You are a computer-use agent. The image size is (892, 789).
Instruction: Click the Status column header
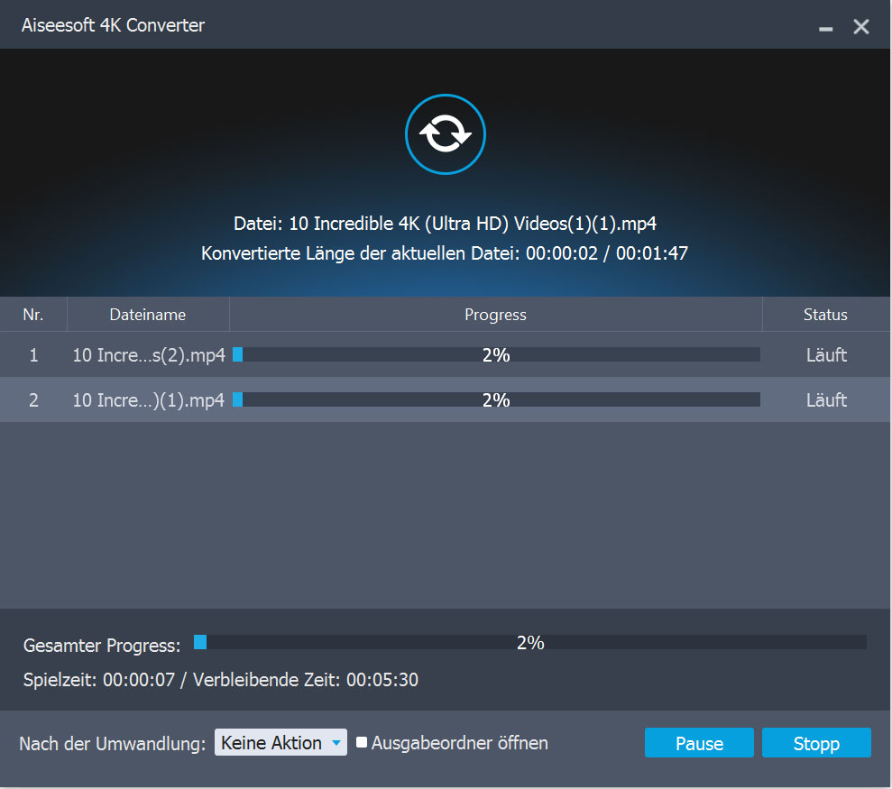coord(825,314)
